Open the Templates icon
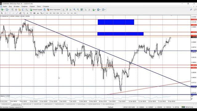 (103, 10)
